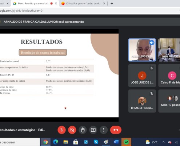This screenshot has height=146, width=180.
Task: Expand hidden system tray icons chevron
Action: tap(163, 142)
